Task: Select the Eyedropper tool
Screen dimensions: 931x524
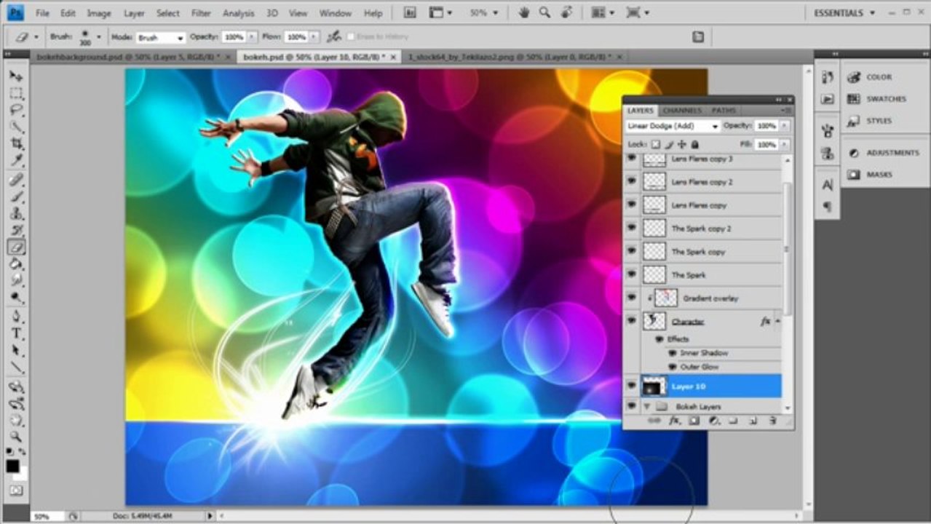Action: click(x=15, y=160)
